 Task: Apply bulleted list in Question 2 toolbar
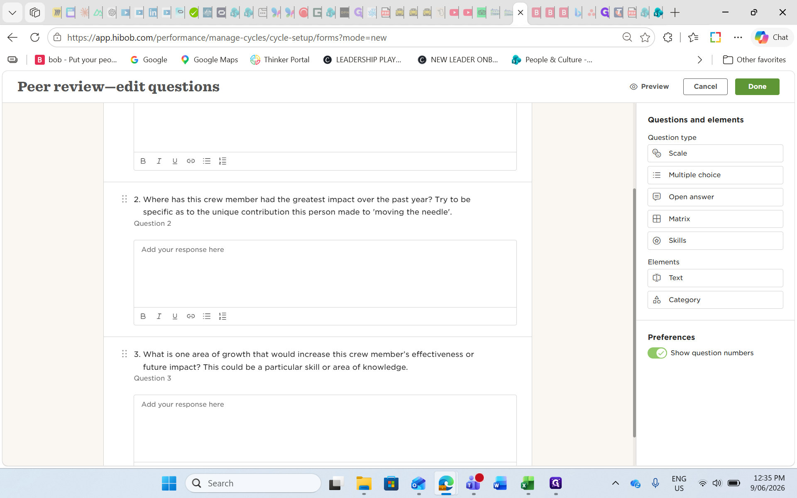[x=207, y=316]
